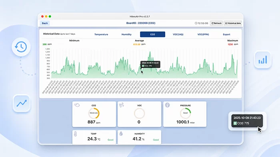This screenshot has width=280, height=157.
Task: Click the CO2 Moderate gauge ring
Action: tap(94, 113)
